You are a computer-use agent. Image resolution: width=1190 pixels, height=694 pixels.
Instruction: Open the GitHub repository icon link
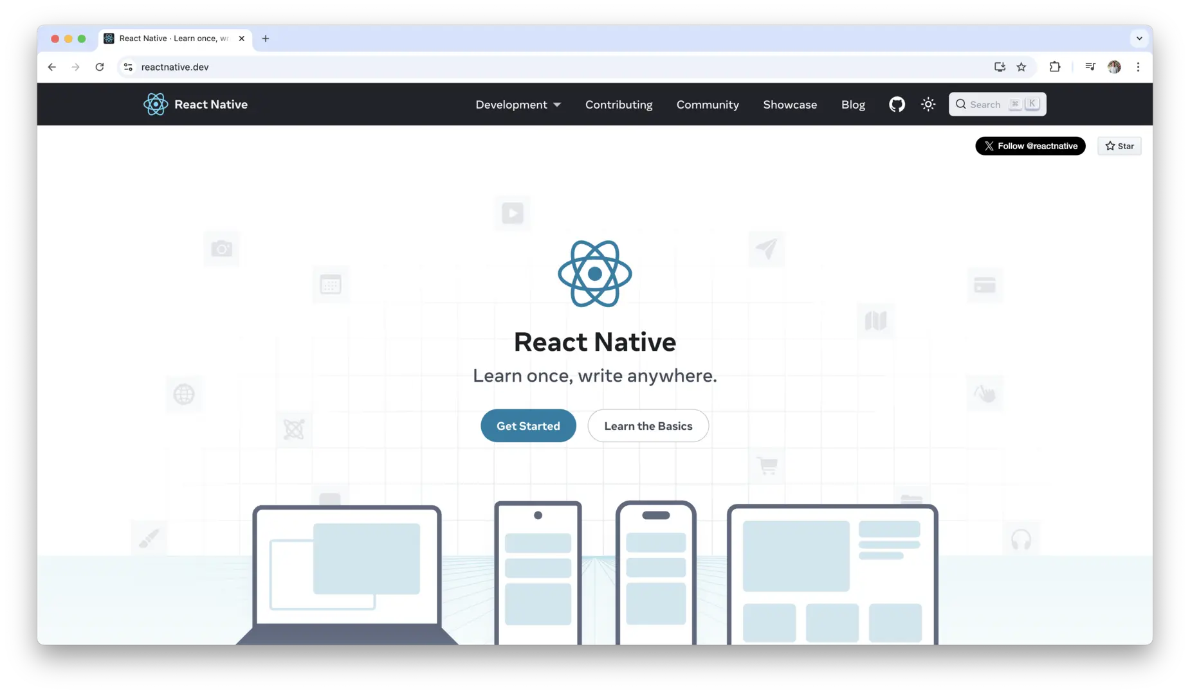click(897, 104)
